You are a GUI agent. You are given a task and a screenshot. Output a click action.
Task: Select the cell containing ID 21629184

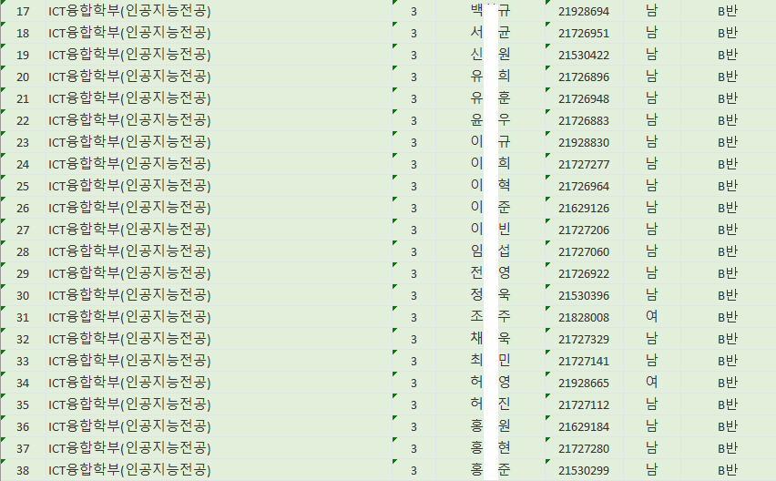[x=583, y=426]
